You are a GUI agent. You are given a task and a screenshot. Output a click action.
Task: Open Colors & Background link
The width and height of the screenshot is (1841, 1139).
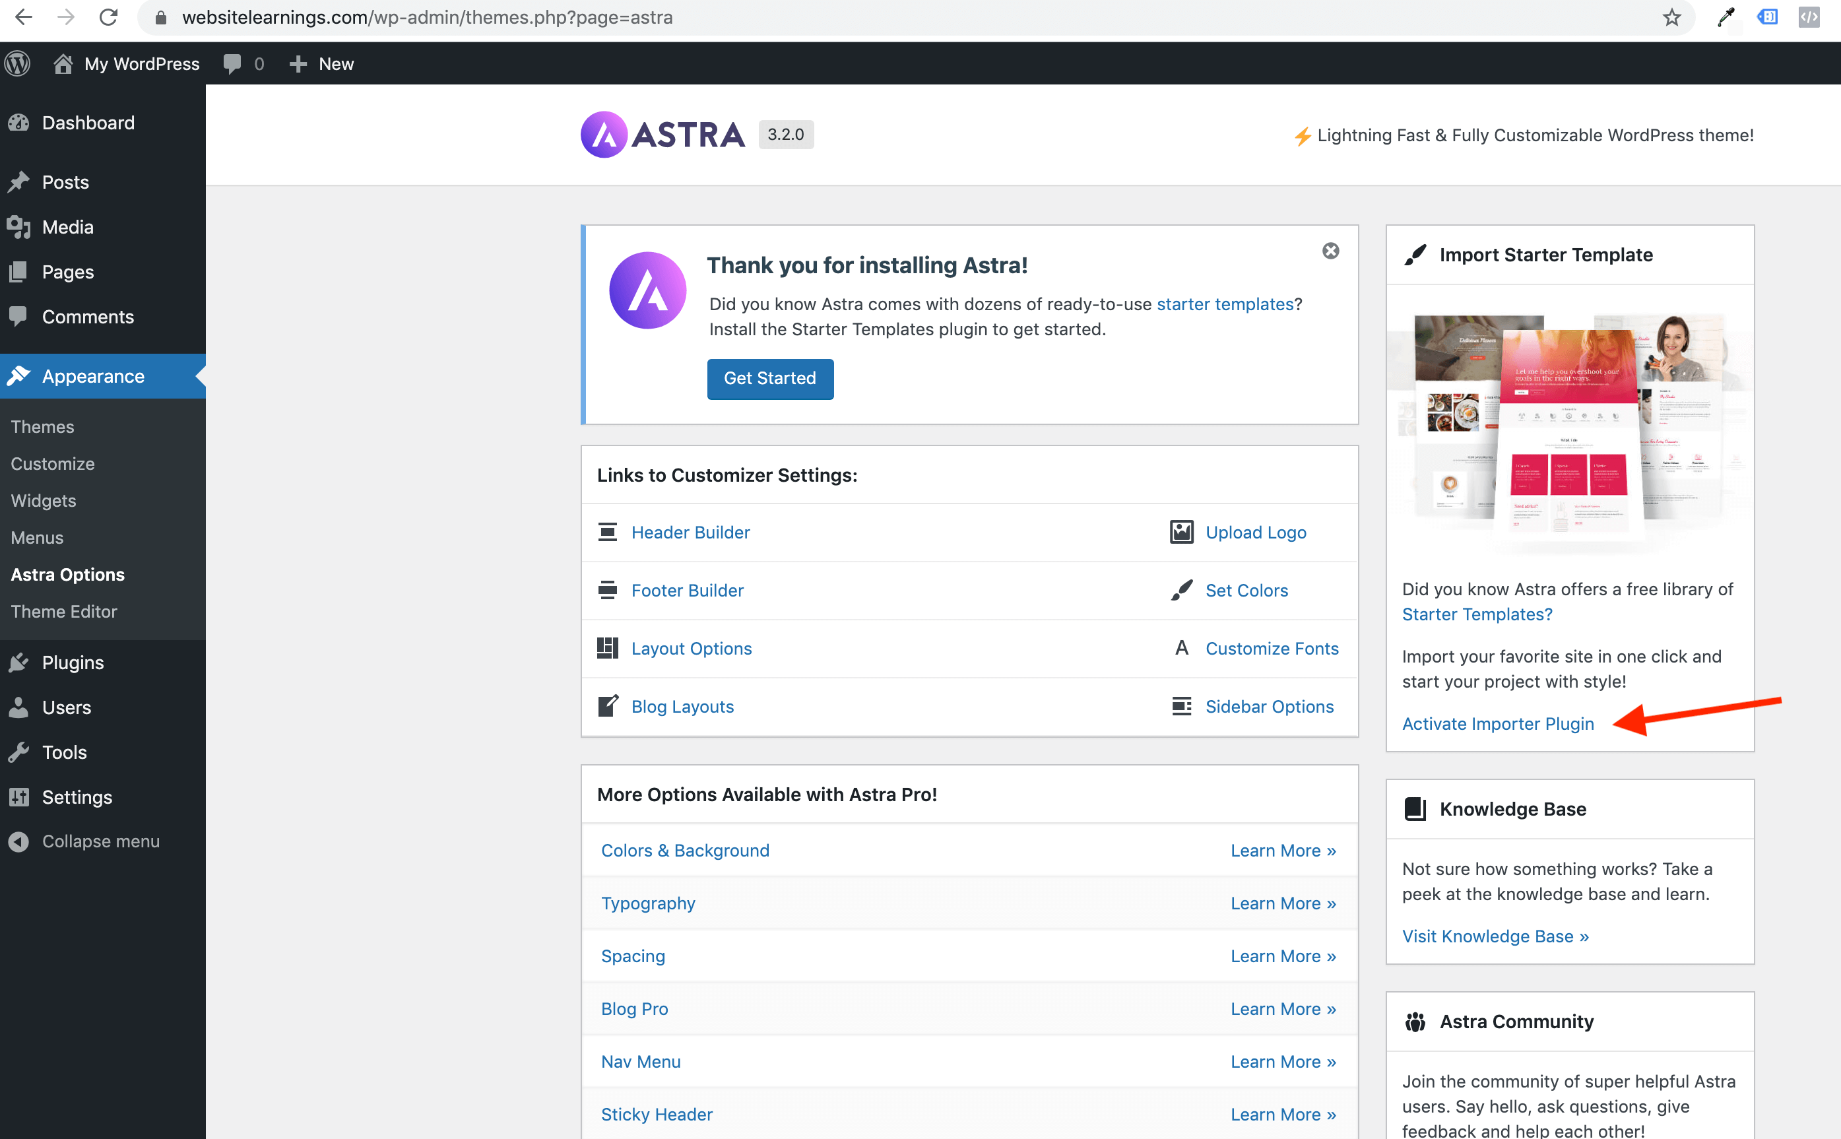click(686, 851)
